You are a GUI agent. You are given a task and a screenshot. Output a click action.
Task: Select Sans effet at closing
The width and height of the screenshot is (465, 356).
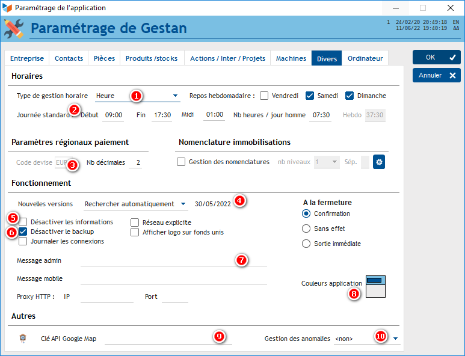click(306, 229)
